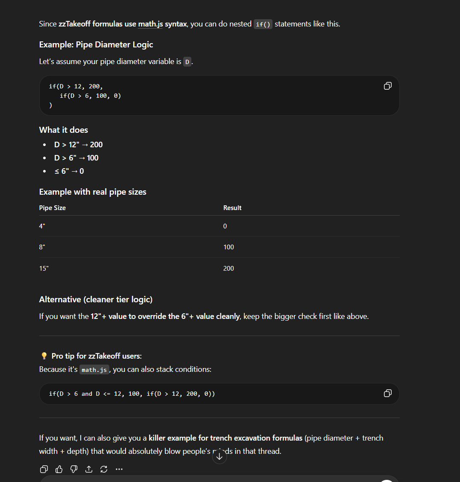Click the lightbulb emoji beside Pro tip

(x=44, y=356)
